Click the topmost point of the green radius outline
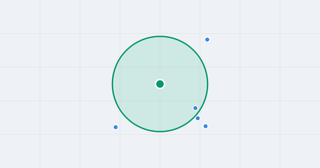 pyautogui.click(x=160, y=36)
